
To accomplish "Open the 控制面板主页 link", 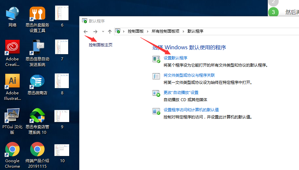I will click(x=101, y=45).
